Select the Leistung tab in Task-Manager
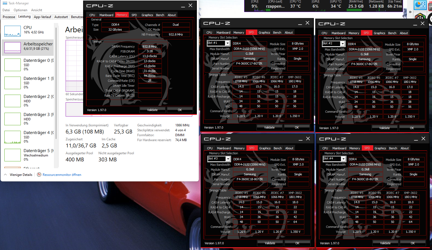432x250 pixels. tap(24, 16)
